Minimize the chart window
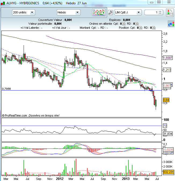Viewport: 175px width, 181px height. [x=152, y=2]
